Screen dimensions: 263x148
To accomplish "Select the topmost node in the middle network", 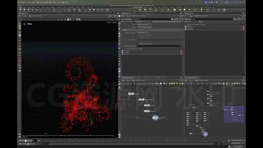I will (131, 94).
